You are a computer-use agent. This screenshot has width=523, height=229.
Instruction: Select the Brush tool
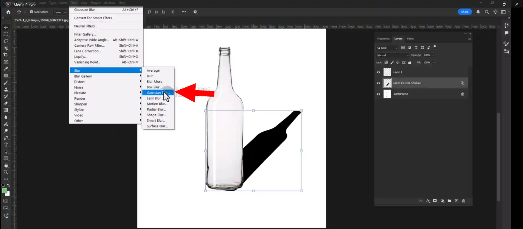click(6, 83)
